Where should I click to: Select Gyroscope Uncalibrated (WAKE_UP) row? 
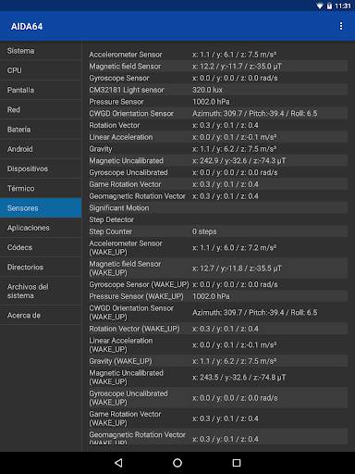(218, 398)
